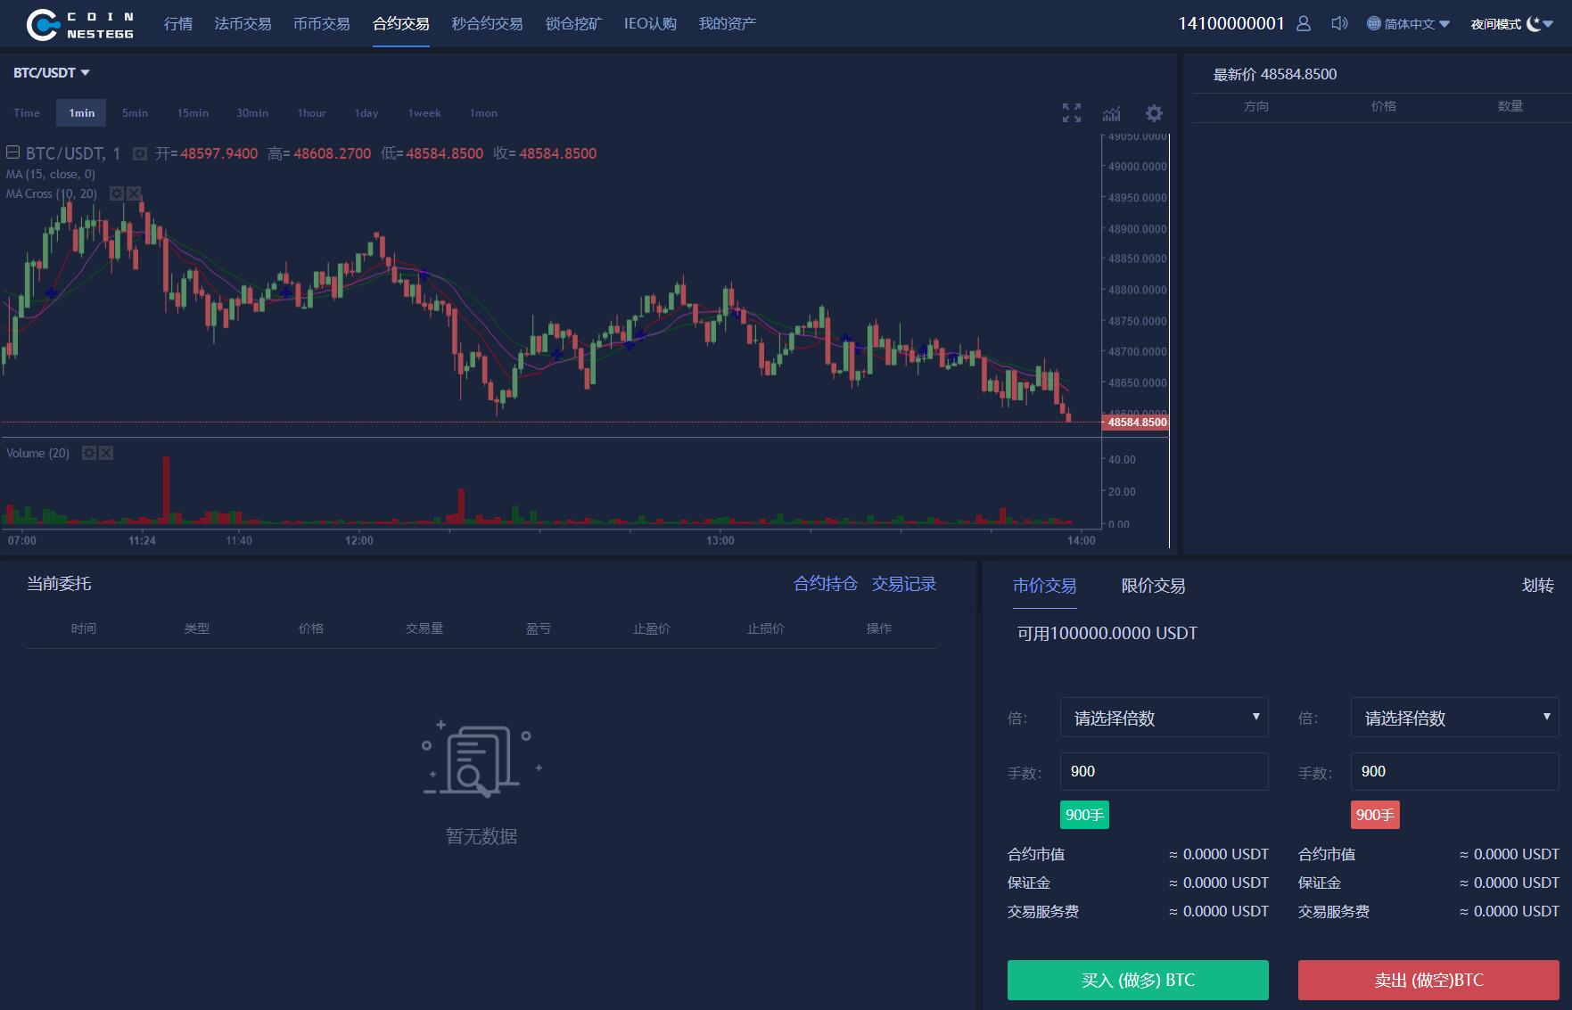Select the 5min interval
The width and height of the screenshot is (1572, 1010).
point(135,113)
